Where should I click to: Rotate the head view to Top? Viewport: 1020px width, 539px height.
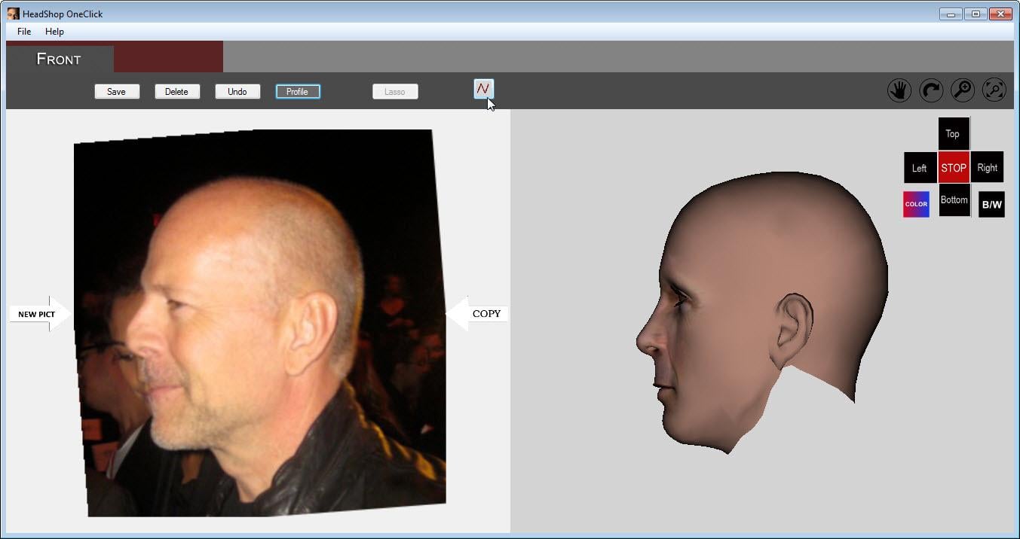click(x=953, y=134)
